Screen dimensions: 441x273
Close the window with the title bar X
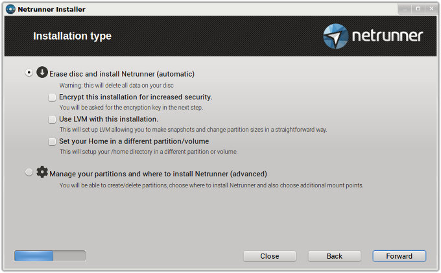[431, 9]
